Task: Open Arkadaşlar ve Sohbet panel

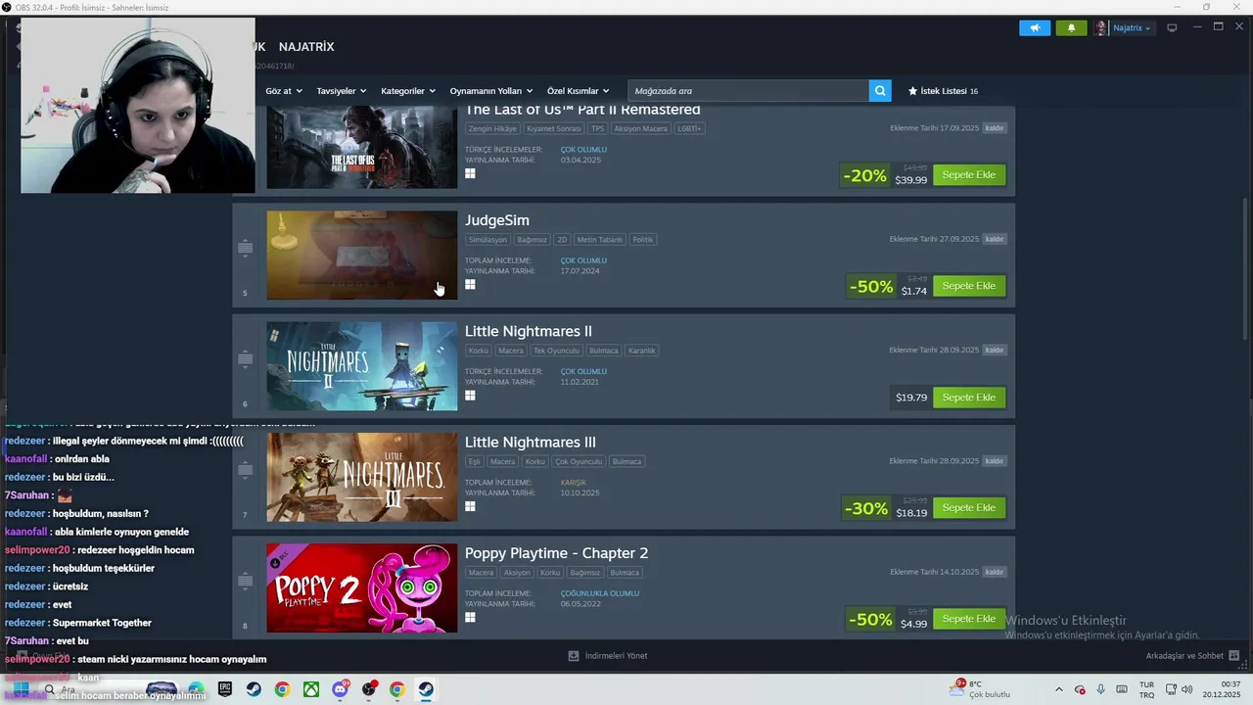Action: pyautogui.click(x=1184, y=655)
